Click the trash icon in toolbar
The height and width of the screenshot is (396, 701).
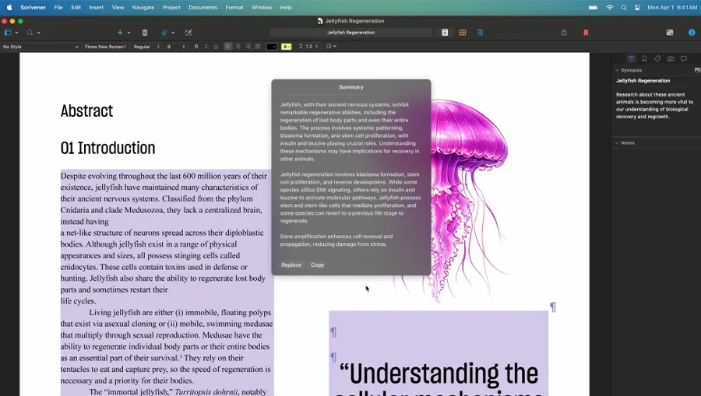[144, 33]
